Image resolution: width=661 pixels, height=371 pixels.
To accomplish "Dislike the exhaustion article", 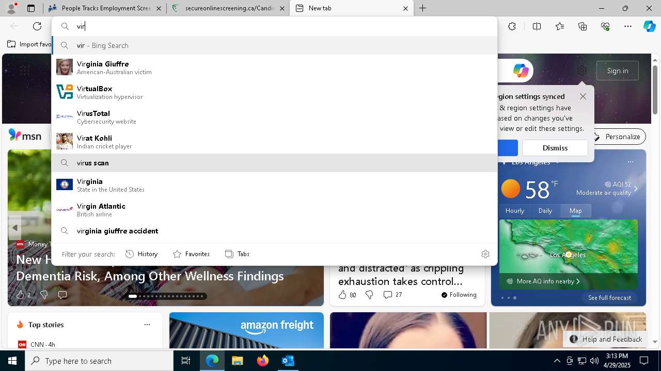I will click(369, 295).
